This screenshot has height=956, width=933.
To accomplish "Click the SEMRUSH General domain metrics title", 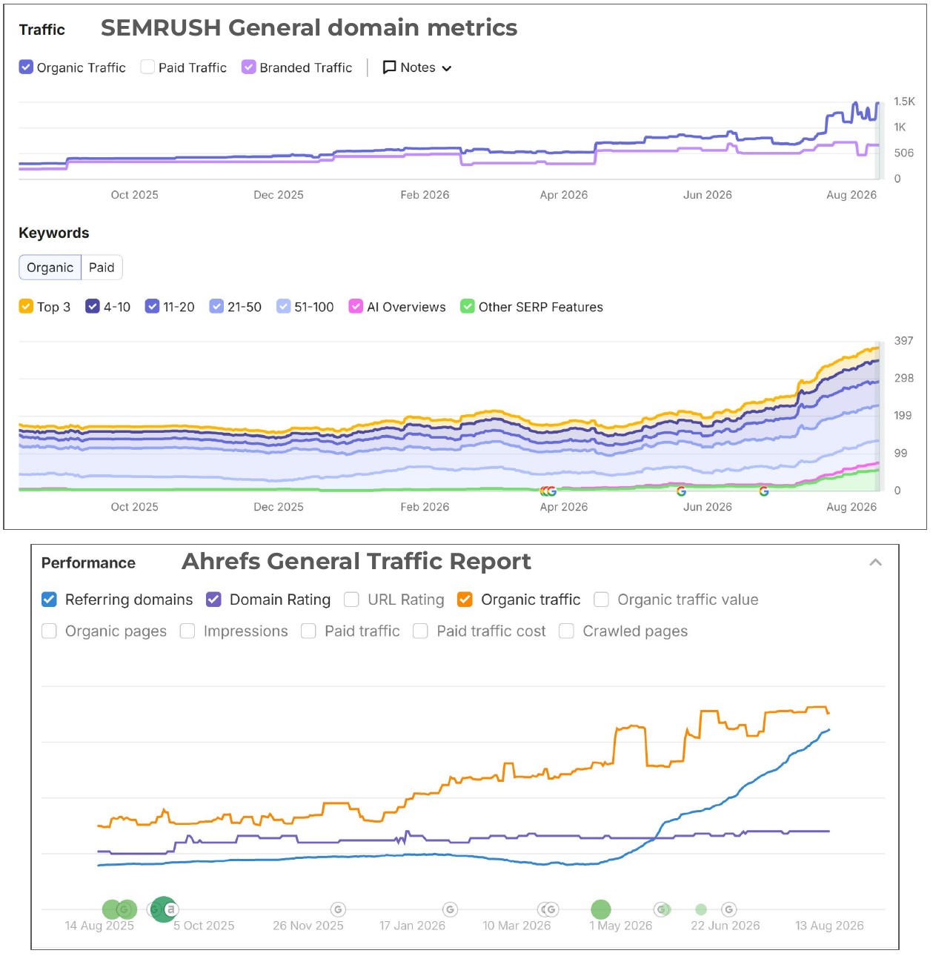I will (309, 27).
